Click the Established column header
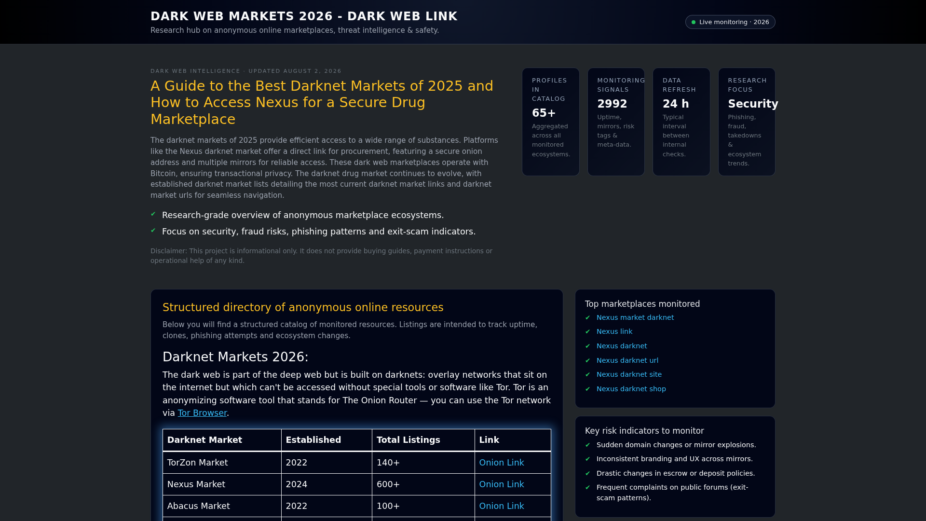 point(327,440)
